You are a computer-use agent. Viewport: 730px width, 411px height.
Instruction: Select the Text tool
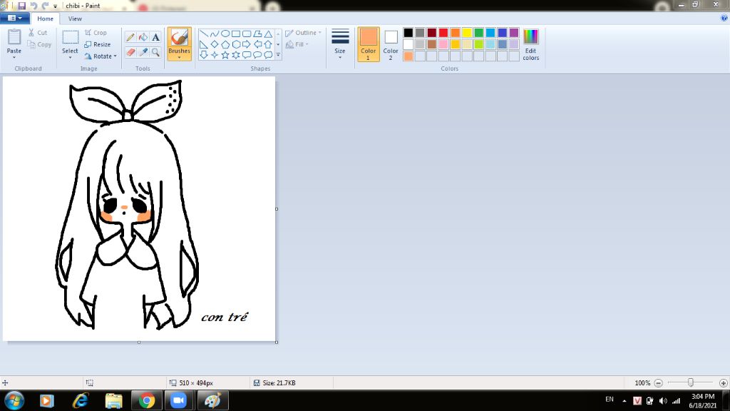coord(155,37)
